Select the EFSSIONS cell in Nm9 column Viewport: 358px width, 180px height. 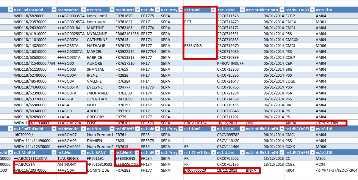pos(193,45)
